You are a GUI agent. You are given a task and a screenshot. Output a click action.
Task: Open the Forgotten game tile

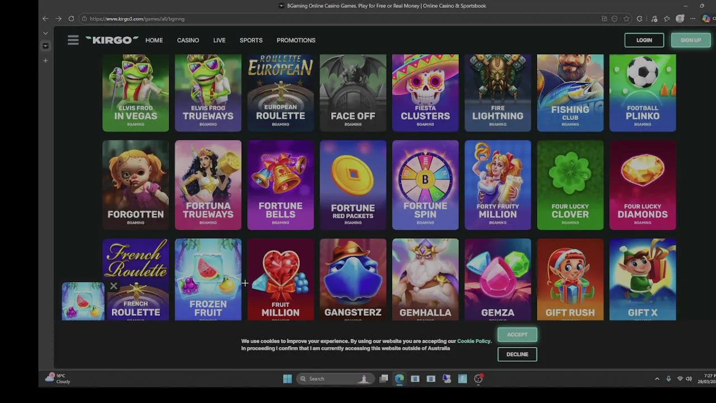(x=135, y=185)
